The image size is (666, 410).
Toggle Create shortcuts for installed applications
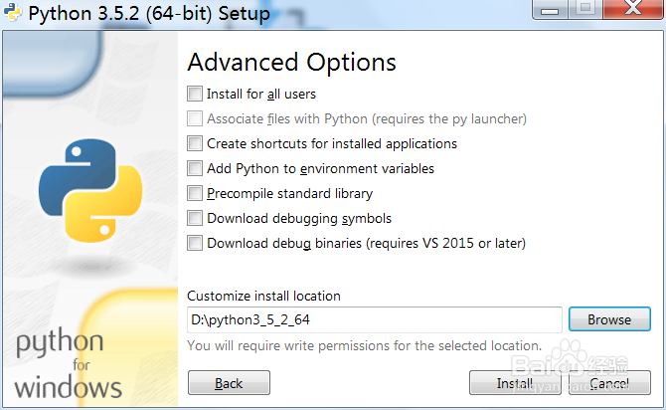[195, 144]
